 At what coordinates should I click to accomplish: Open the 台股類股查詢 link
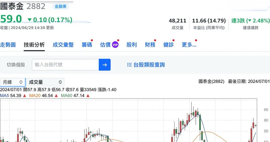pyautogui.click(x=149, y=65)
